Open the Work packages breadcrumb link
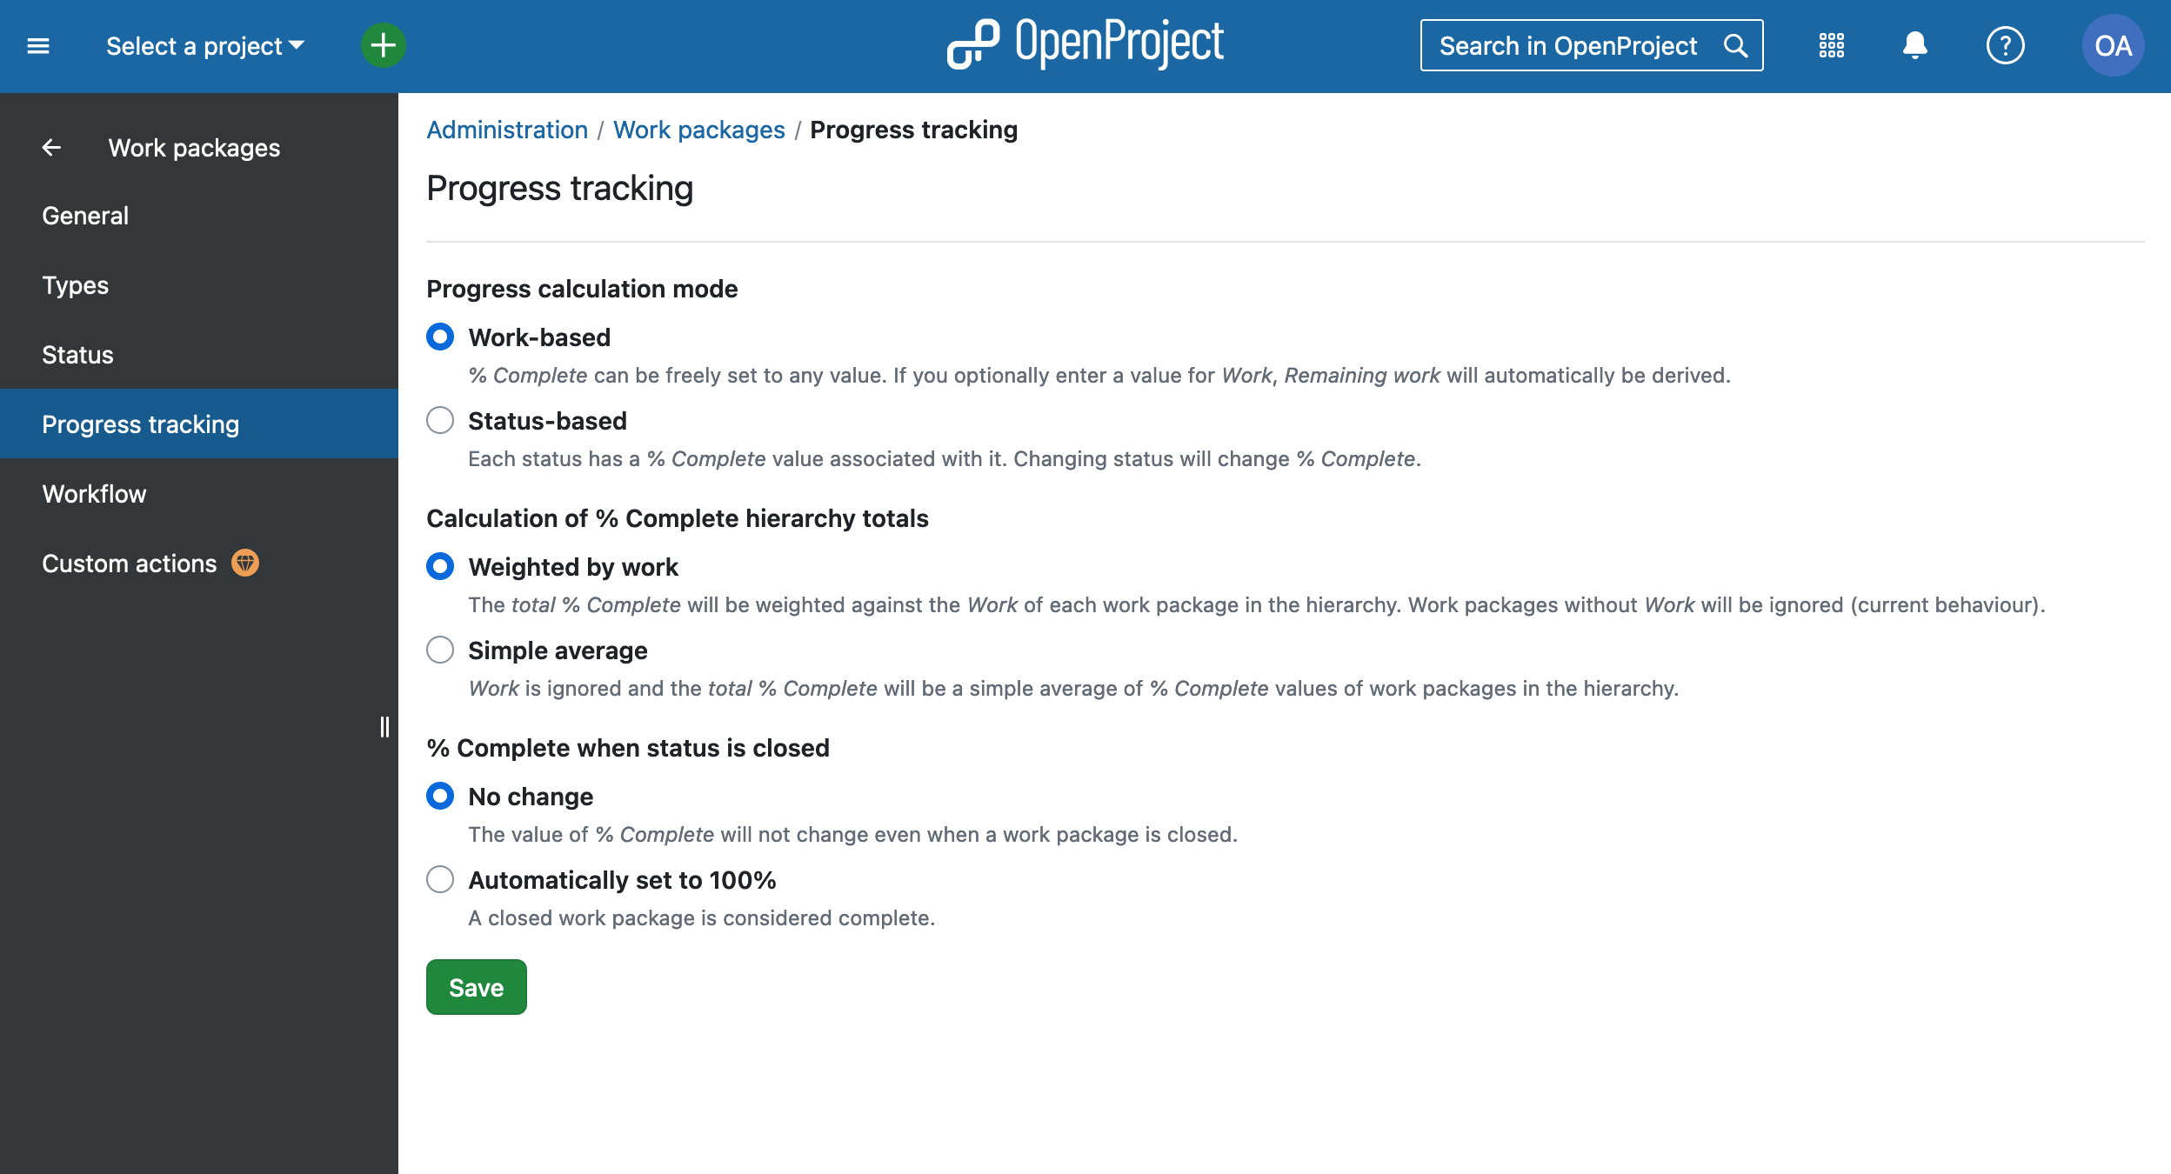This screenshot has width=2171, height=1174. pyautogui.click(x=697, y=130)
